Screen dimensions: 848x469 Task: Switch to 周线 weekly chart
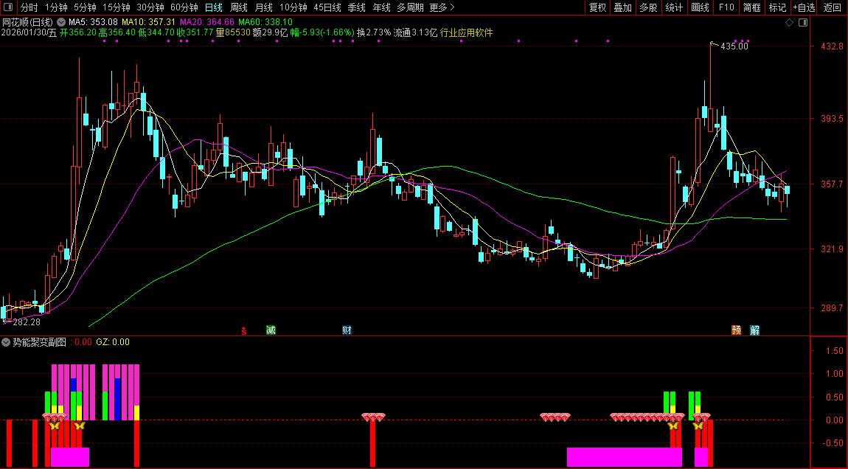238,7
